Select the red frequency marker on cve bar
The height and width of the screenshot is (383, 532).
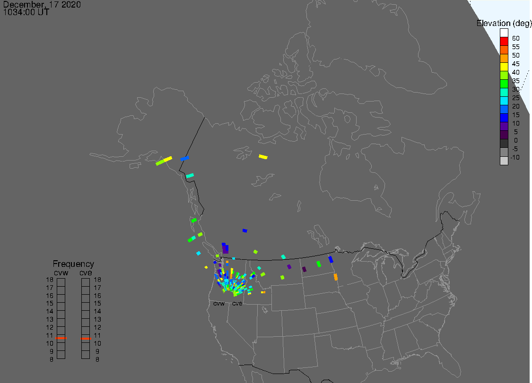86,338
